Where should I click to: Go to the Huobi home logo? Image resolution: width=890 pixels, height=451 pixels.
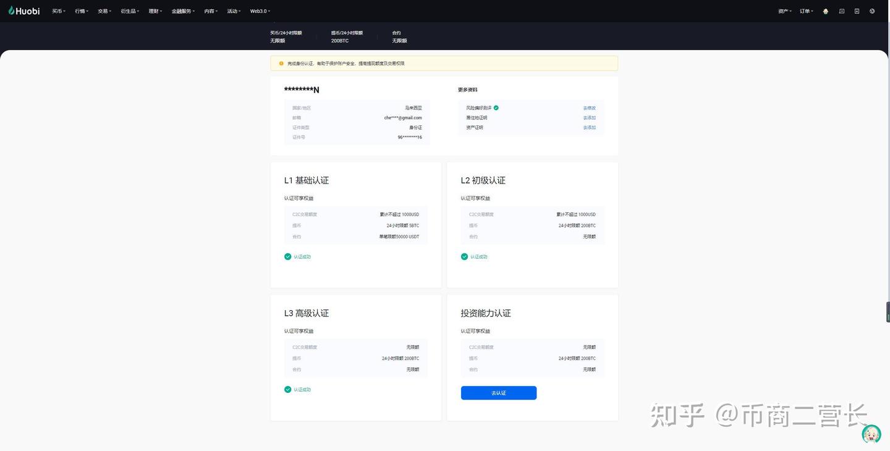click(x=24, y=11)
